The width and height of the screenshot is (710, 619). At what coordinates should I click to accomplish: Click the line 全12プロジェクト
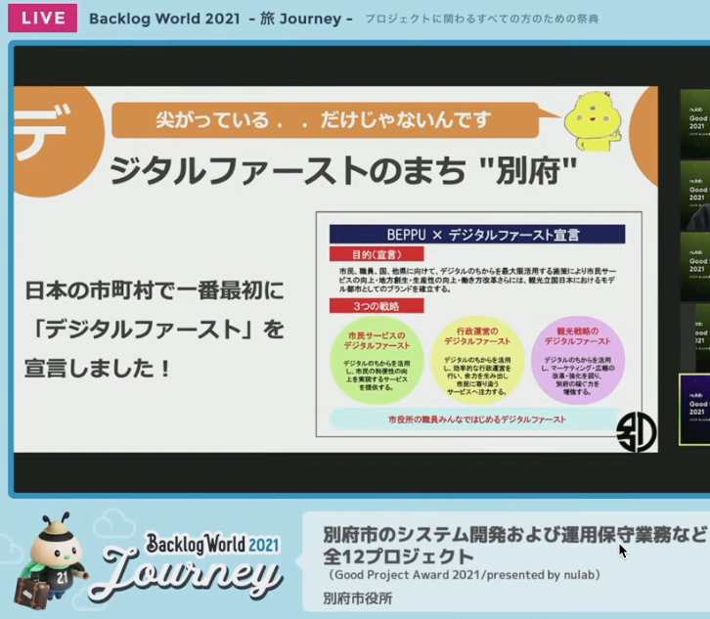coord(398,556)
